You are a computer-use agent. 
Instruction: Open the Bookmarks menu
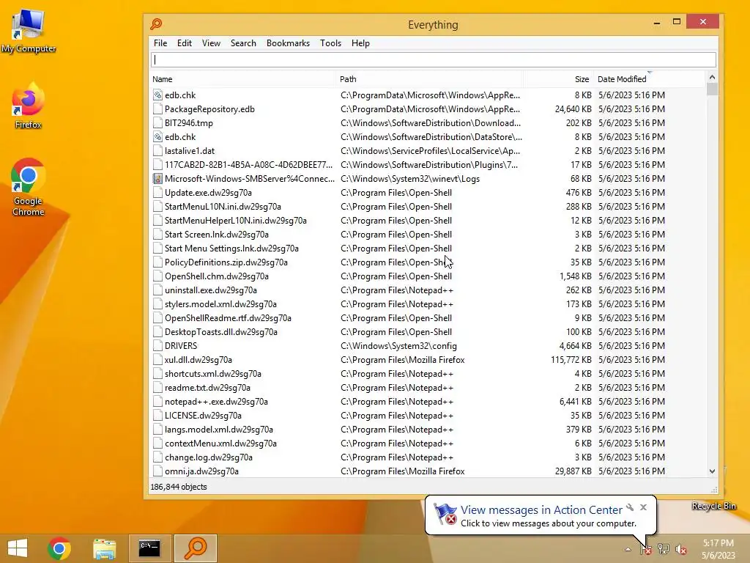[x=288, y=43]
